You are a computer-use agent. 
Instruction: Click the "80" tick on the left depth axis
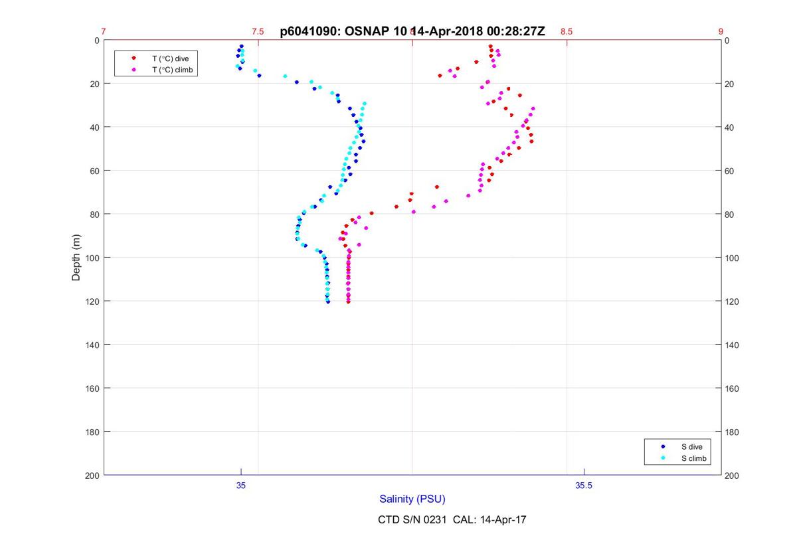[94, 215]
